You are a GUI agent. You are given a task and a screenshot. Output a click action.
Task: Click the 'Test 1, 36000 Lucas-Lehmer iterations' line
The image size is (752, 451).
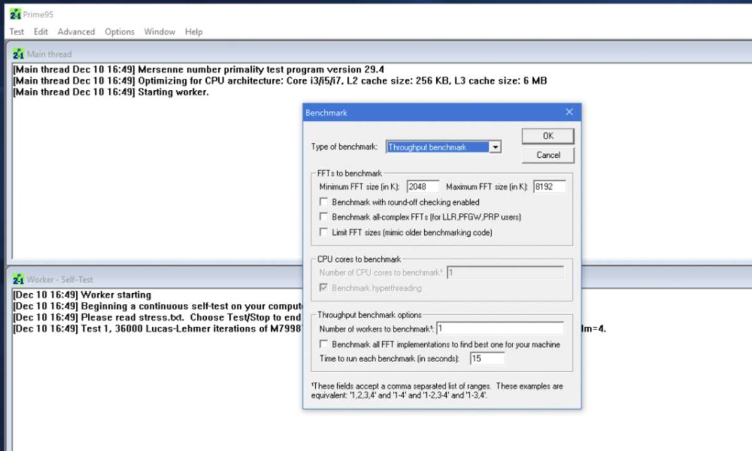(x=157, y=329)
